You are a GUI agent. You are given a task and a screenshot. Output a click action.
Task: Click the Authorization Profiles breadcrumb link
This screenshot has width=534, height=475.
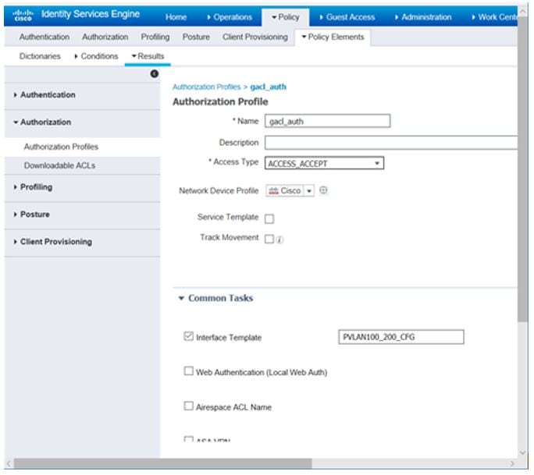click(206, 87)
